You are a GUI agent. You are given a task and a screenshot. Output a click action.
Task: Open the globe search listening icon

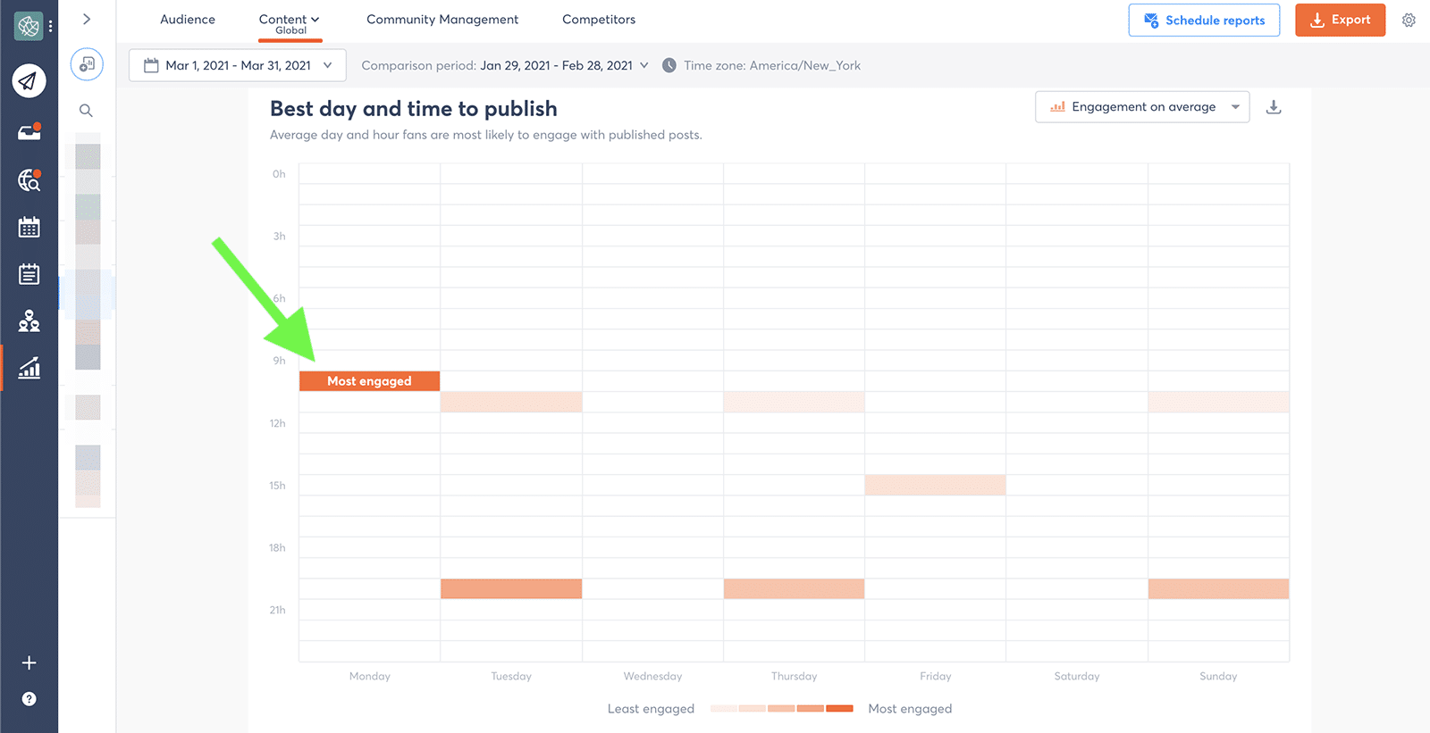[x=29, y=180]
